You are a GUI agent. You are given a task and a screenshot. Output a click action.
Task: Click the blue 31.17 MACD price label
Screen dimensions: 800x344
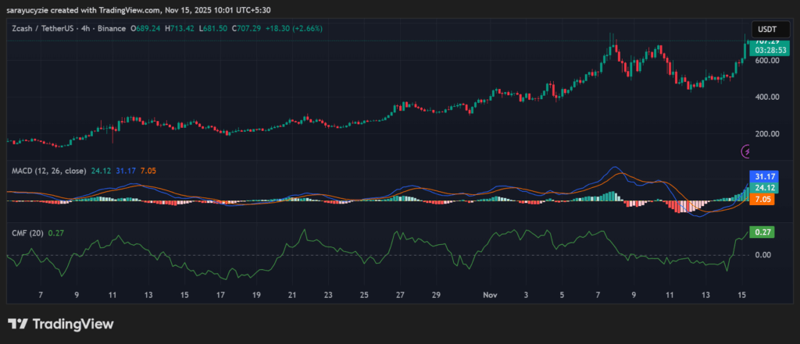[x=761, y=176]
